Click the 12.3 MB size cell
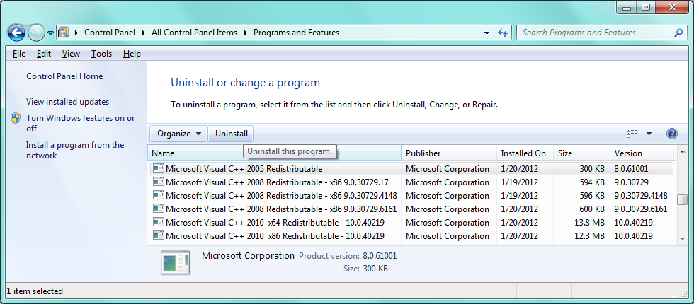The image size is (694, 304). click(x=588, y=236)
